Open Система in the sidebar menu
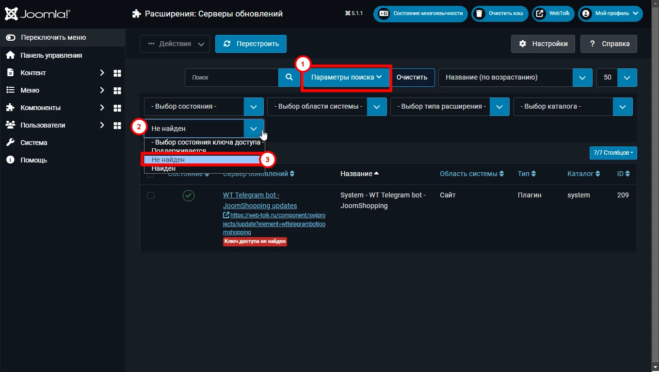 34,143
